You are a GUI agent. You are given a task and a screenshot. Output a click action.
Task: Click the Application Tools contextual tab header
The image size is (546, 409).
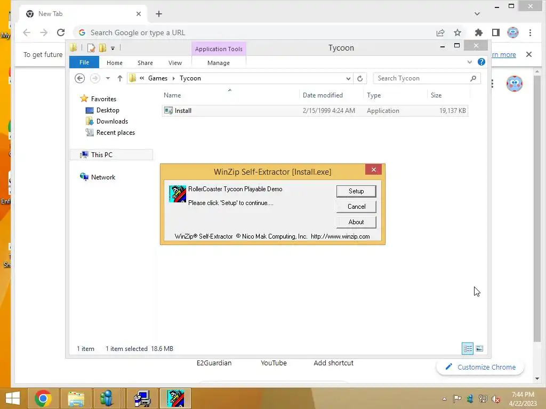pos(219,49)
